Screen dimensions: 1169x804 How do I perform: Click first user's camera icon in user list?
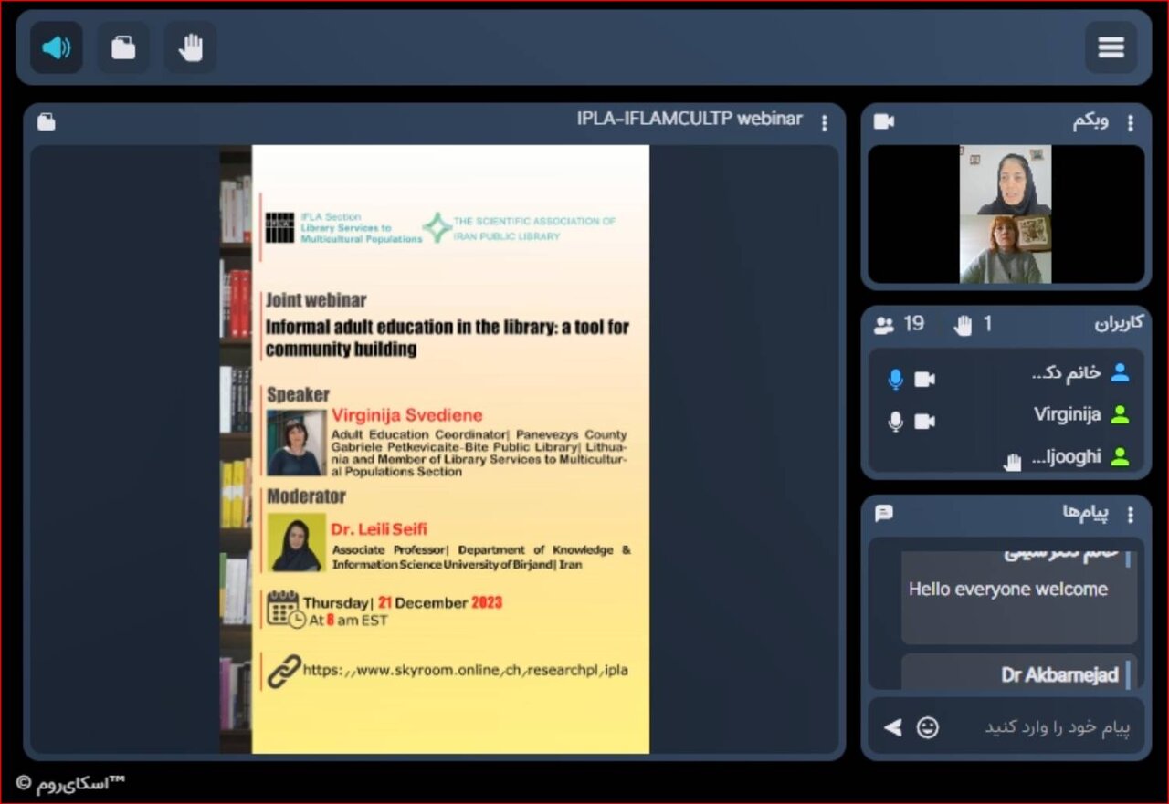click(x=925, y=379)
